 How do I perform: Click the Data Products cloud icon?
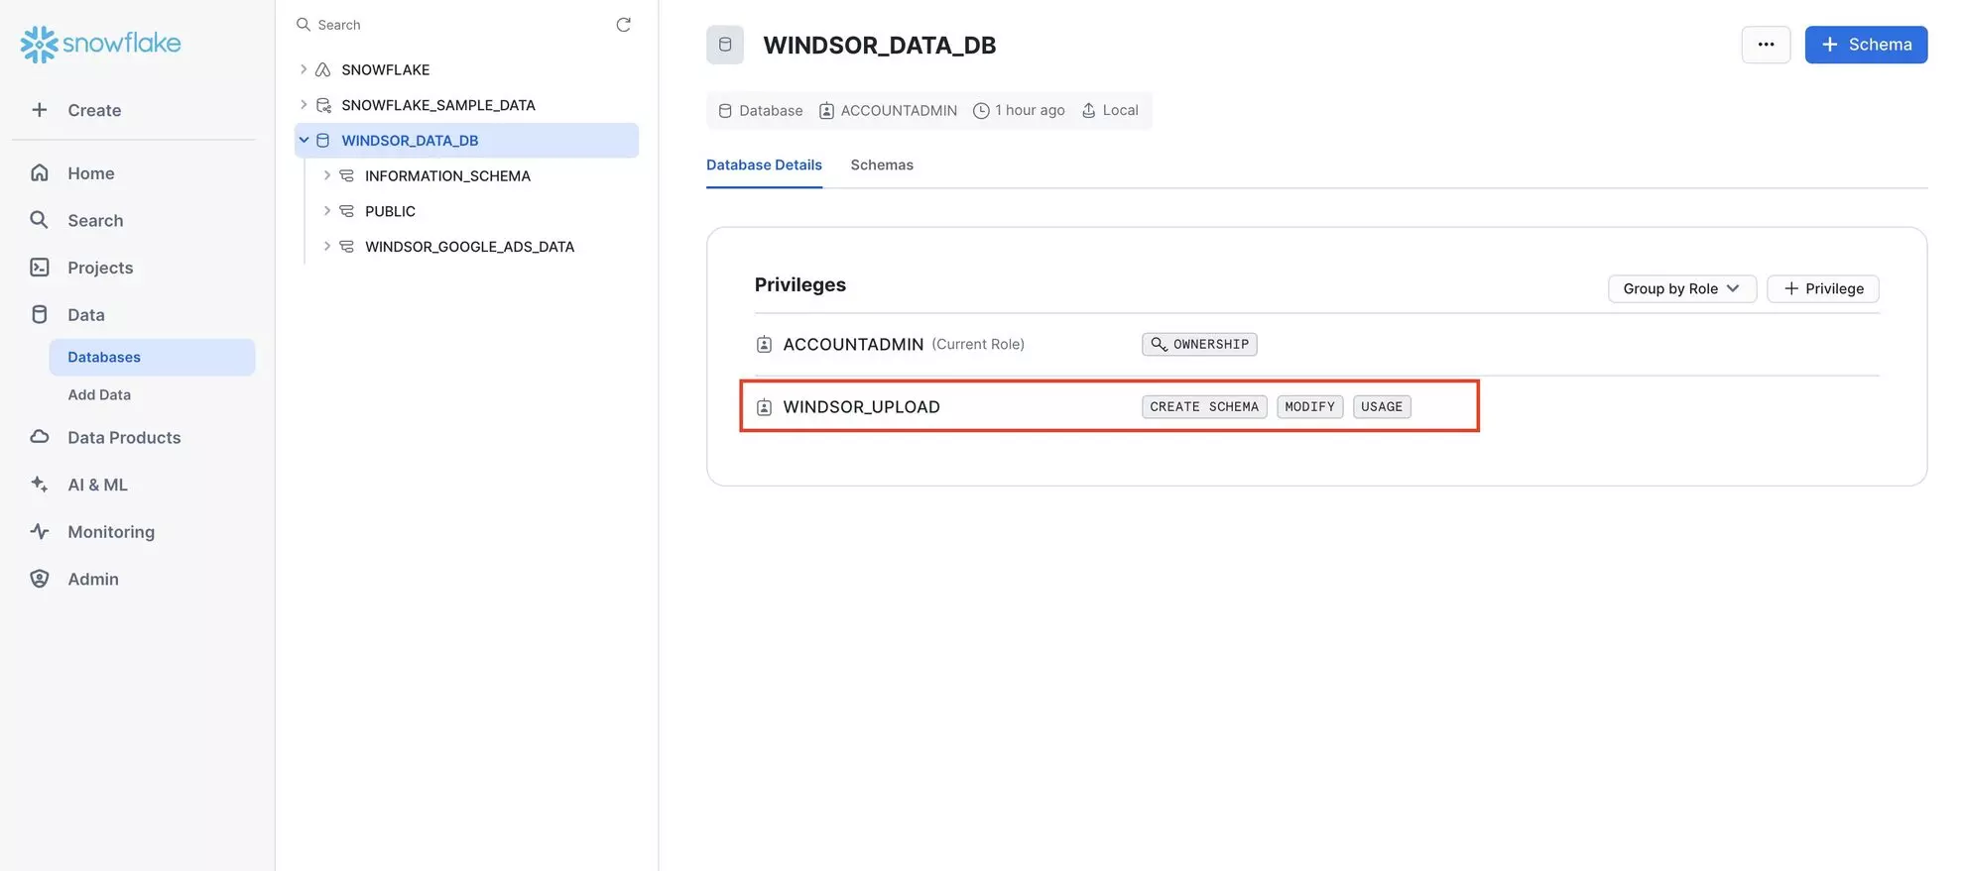pos(40,437)
